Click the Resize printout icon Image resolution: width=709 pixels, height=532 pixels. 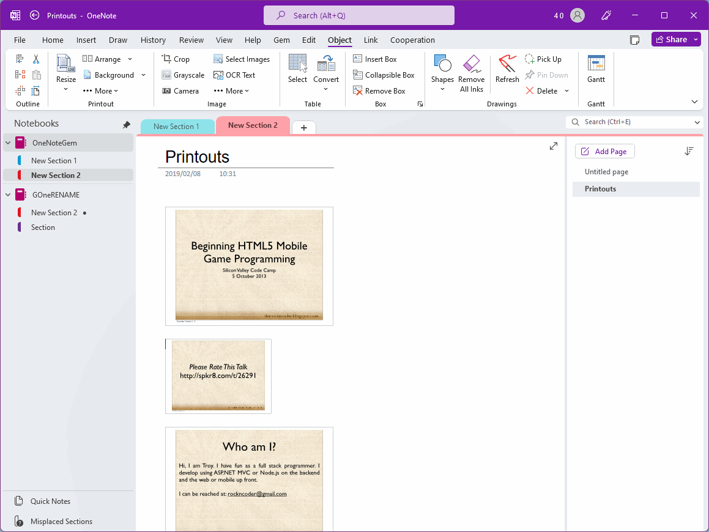click(x=65, y=64)
